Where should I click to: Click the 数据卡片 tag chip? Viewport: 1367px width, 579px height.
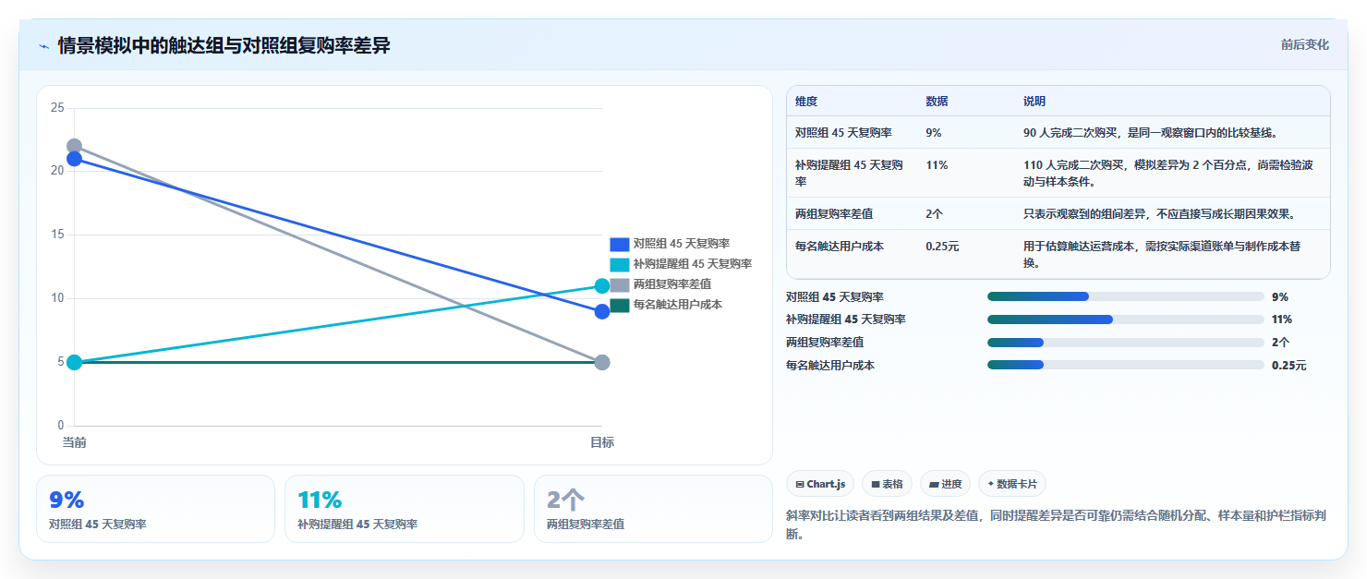coord(1012,484)
